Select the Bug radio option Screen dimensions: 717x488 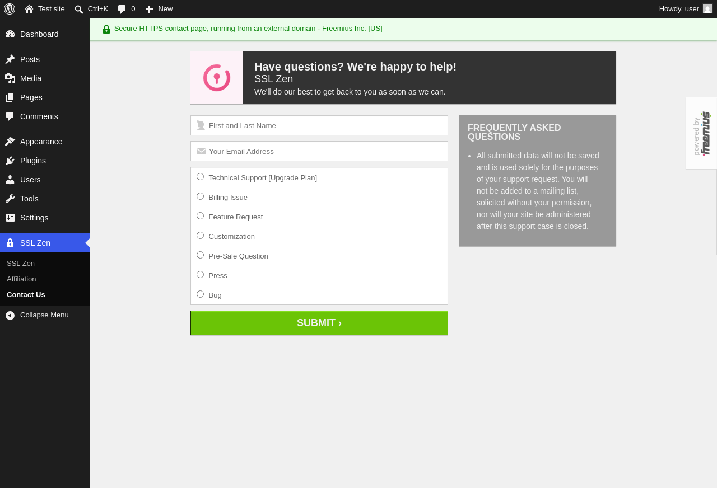click(200, 294)
